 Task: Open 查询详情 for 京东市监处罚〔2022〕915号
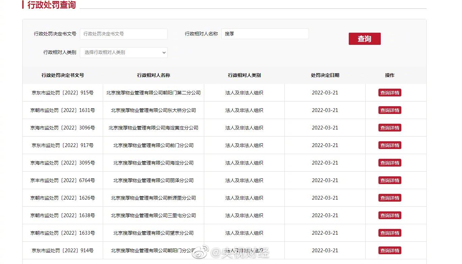(x=390, y=93)
